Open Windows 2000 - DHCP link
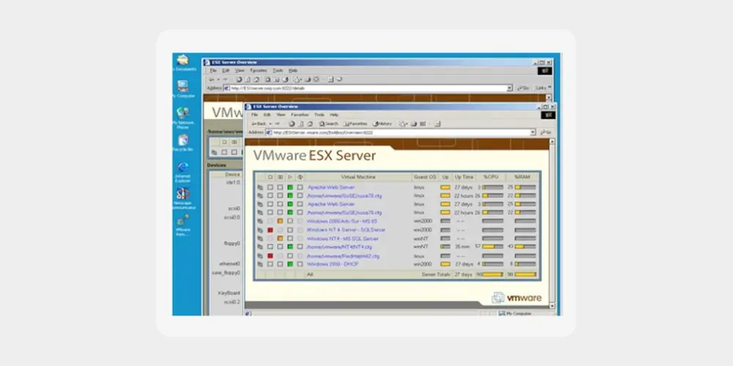The width and height of the screenshot is (733, 366). tap(333, 264)
